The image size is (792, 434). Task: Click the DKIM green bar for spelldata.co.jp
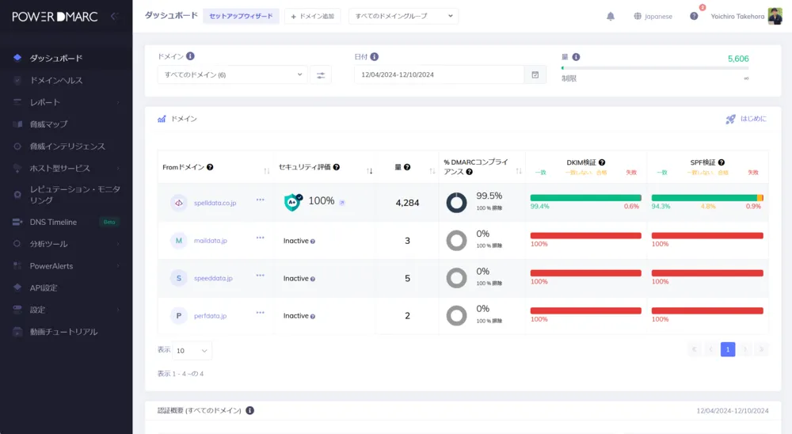[584, 198]
